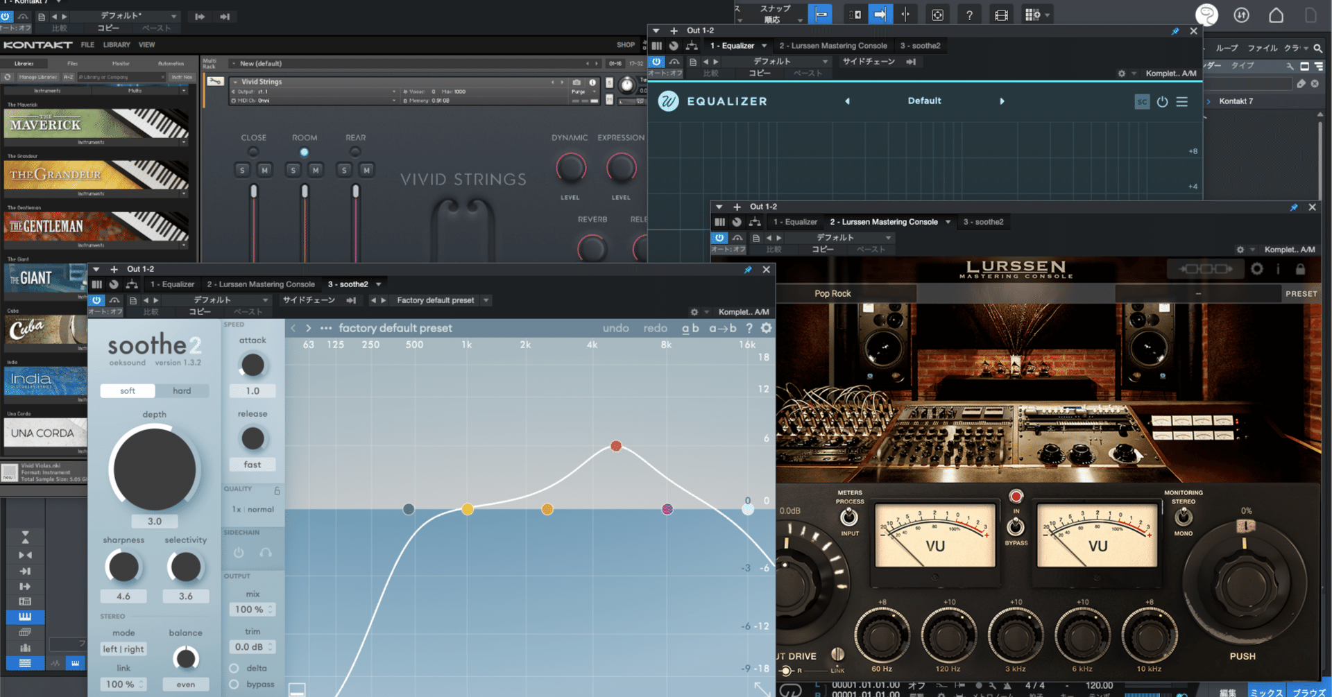Solo the CLOSE mic in Vivid Strings

242,170
